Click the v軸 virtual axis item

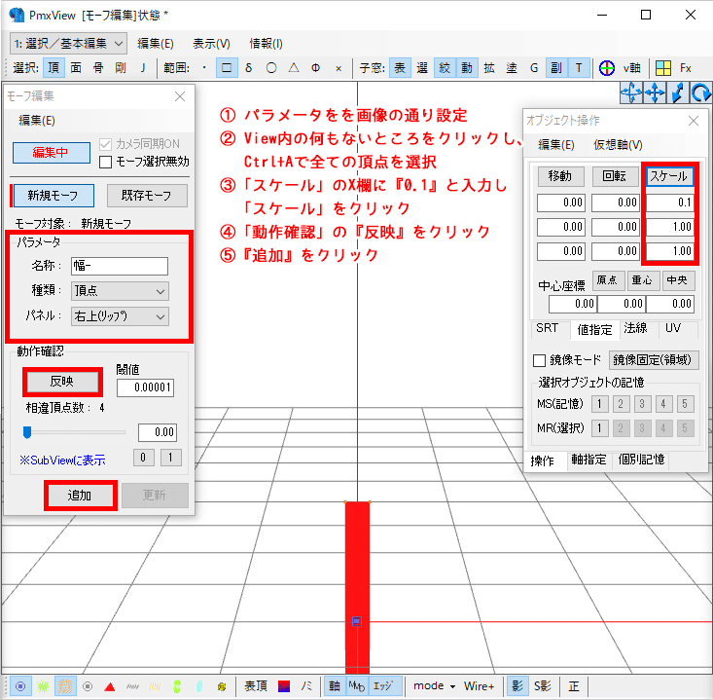[631, 68]
